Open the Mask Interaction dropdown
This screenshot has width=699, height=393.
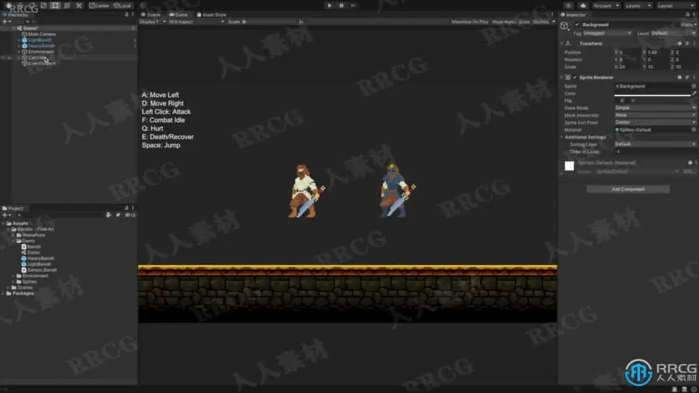[x=655, y=115]
